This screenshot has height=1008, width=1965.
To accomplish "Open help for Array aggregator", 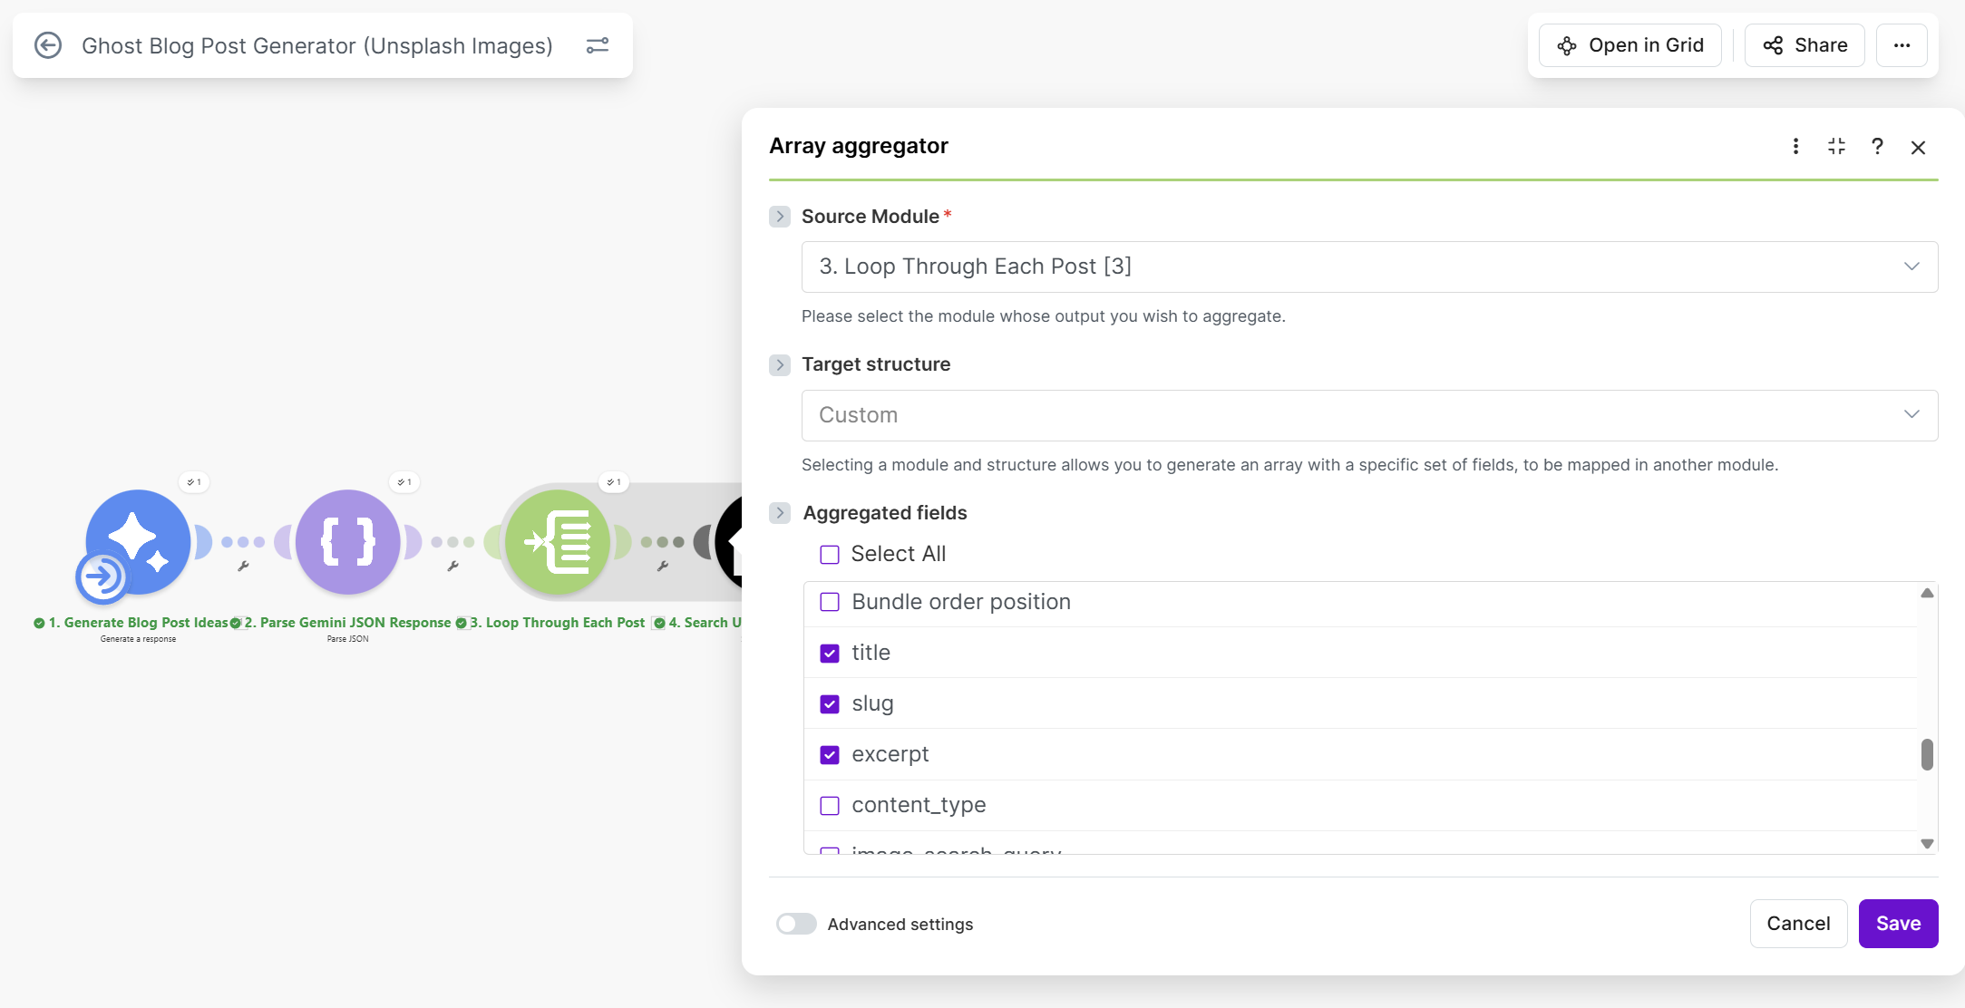I will coord(1877,147).
